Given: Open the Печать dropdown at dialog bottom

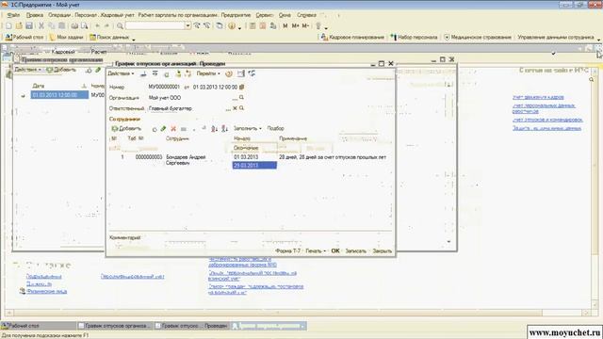Looking at the screenshot, I should coord(316,251).
